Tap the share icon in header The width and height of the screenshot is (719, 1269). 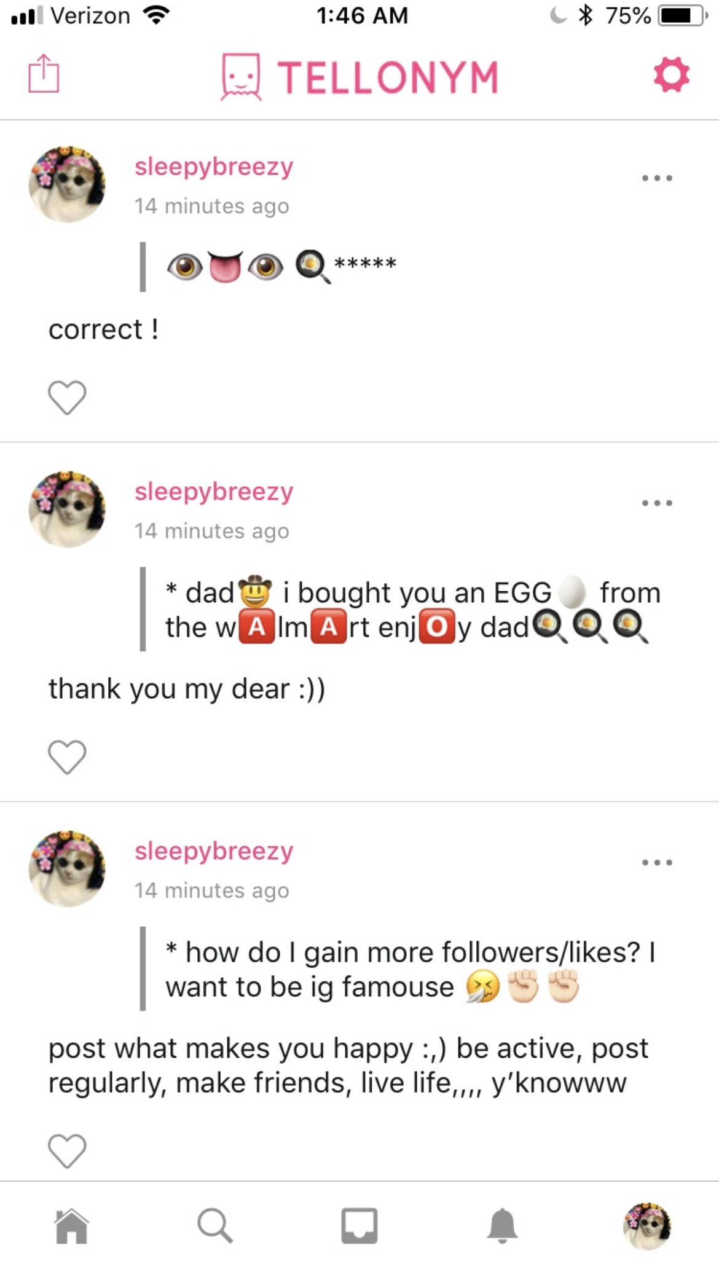click(x=44, y=74)
